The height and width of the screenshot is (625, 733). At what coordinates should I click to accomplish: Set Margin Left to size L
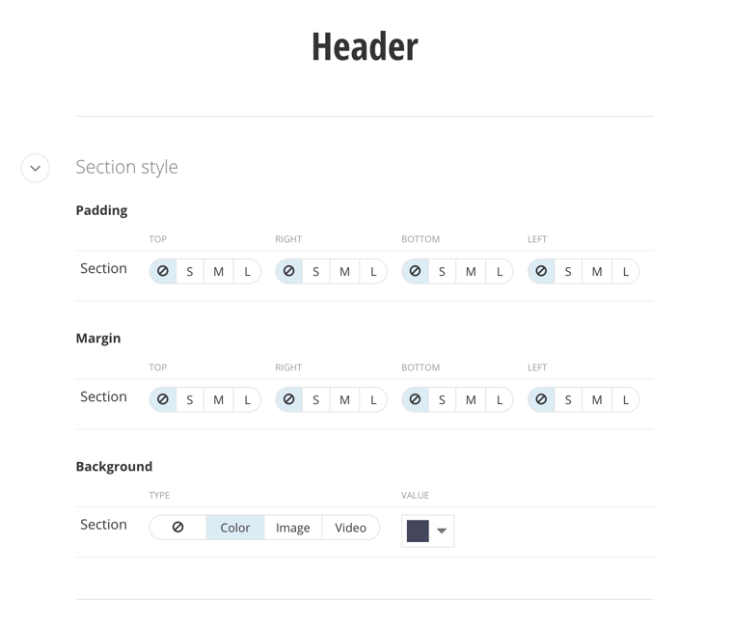[626, 400]
